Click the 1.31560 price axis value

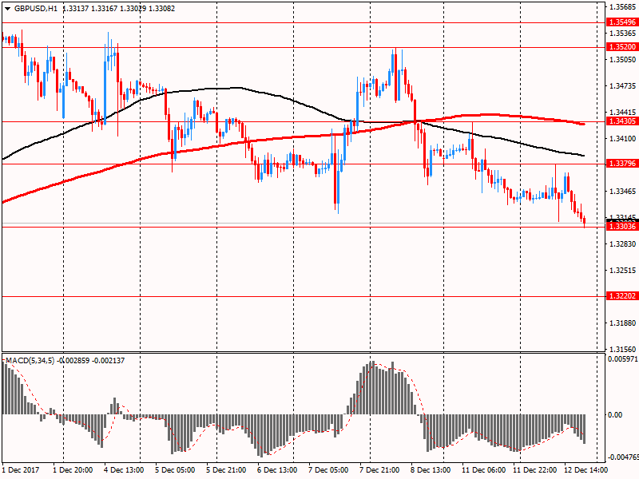623,349
